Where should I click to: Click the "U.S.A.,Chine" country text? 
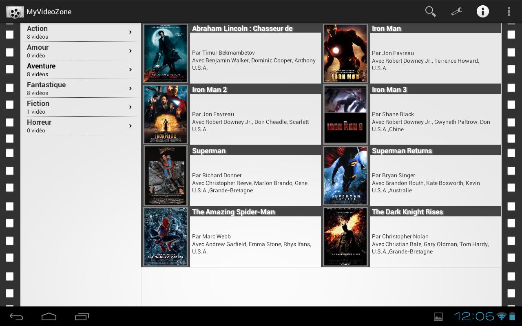[388, 129]
